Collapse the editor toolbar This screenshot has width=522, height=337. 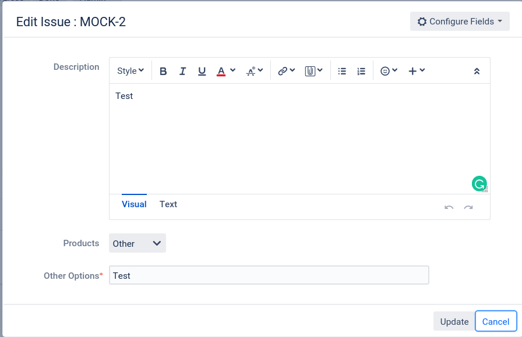tap(477, 71)
